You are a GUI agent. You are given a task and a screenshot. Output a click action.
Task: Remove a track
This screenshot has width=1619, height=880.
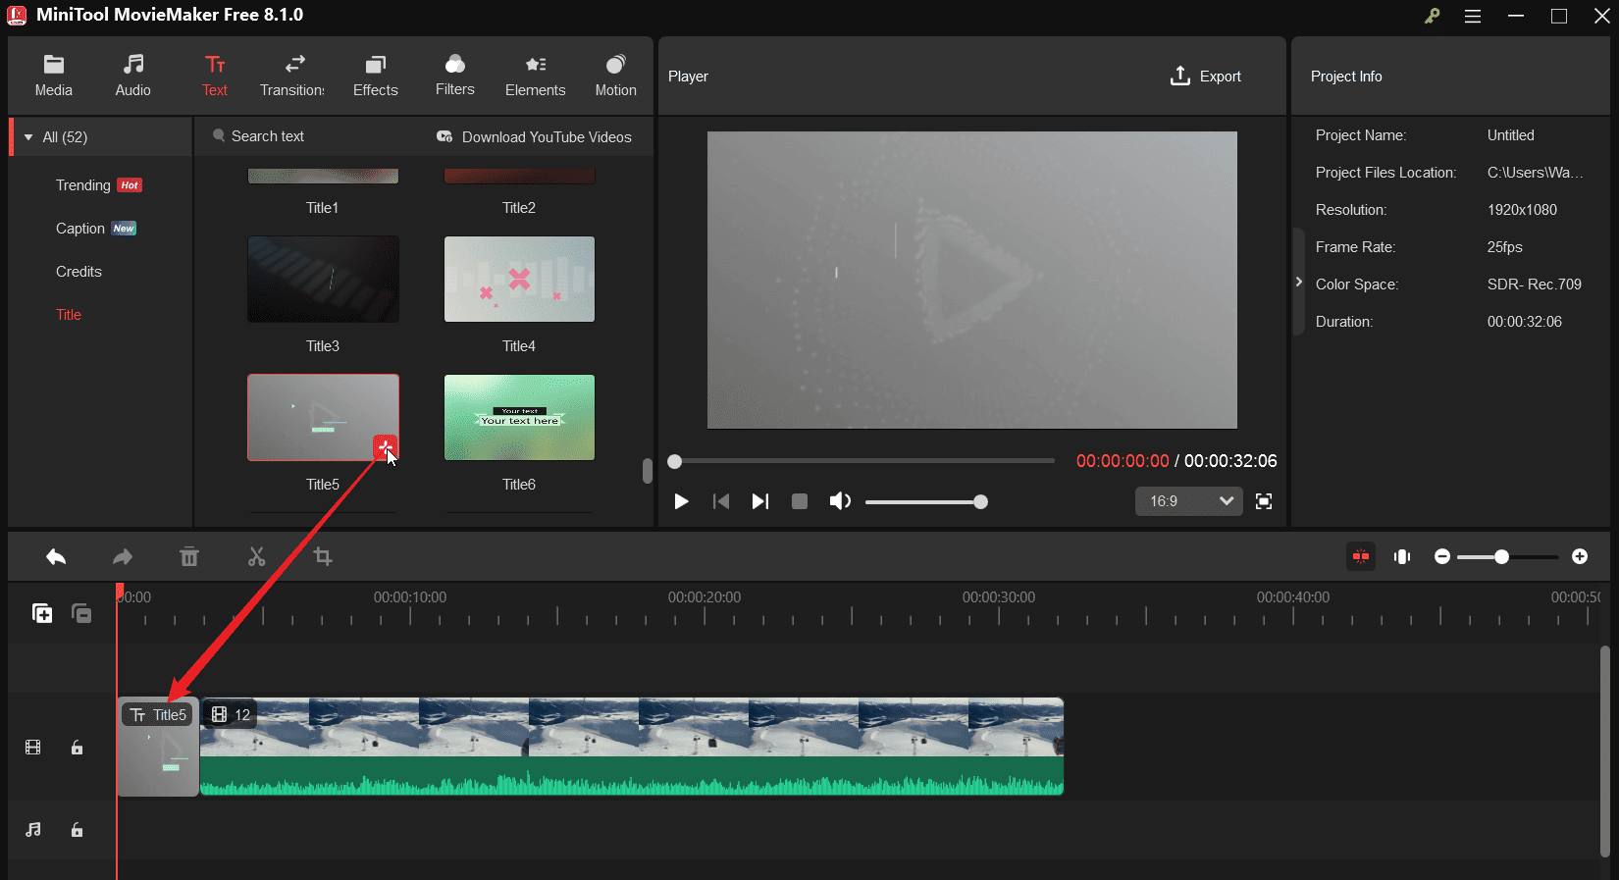(81, 613)
